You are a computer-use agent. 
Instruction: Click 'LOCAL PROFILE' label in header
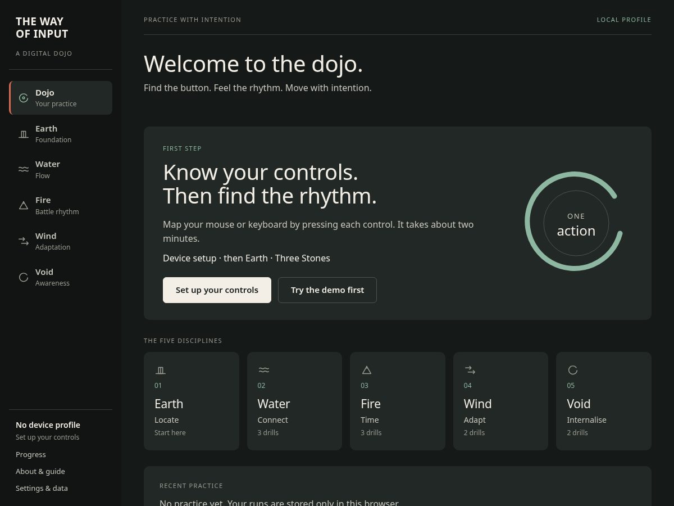tap(624, 20)
